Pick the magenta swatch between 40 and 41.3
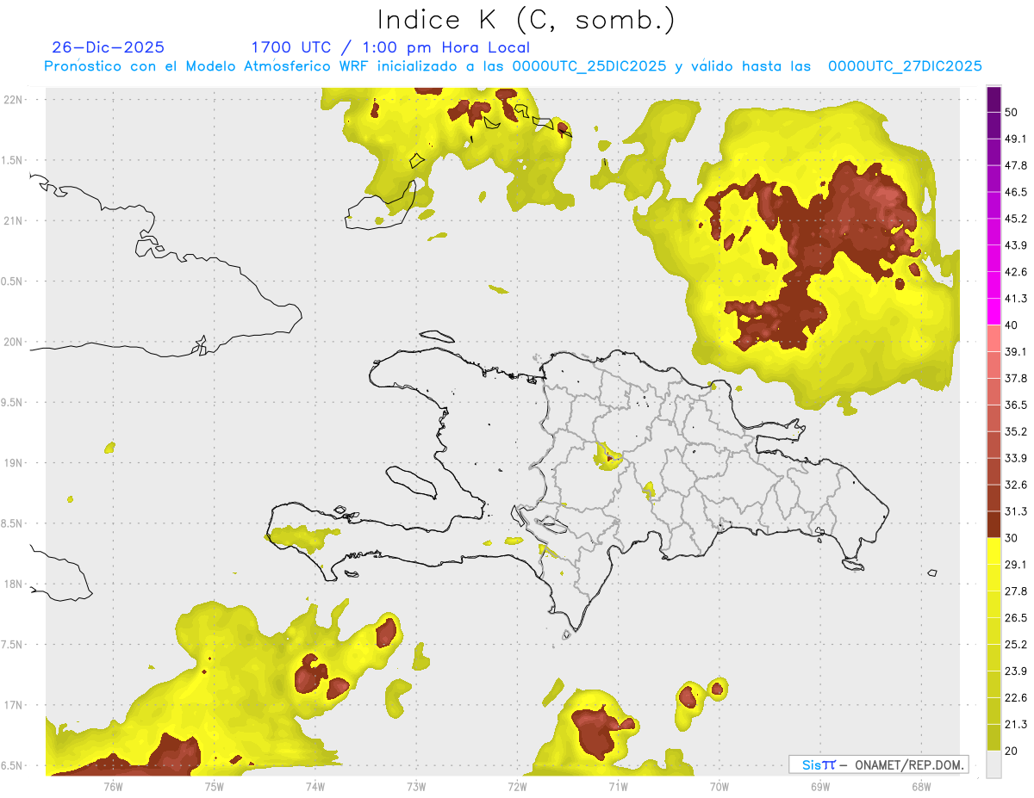 coord(994,312)
